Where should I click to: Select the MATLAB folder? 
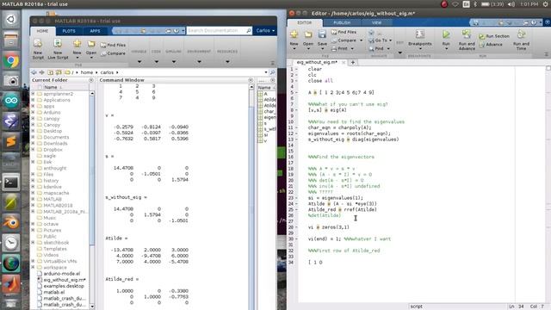53,199
